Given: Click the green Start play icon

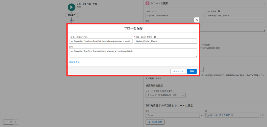Looking at the screenshot, I should click(x=71, y=7).
